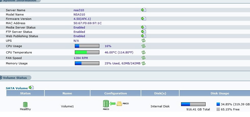Refresh the Memory Usage reading

coord(144,63)
